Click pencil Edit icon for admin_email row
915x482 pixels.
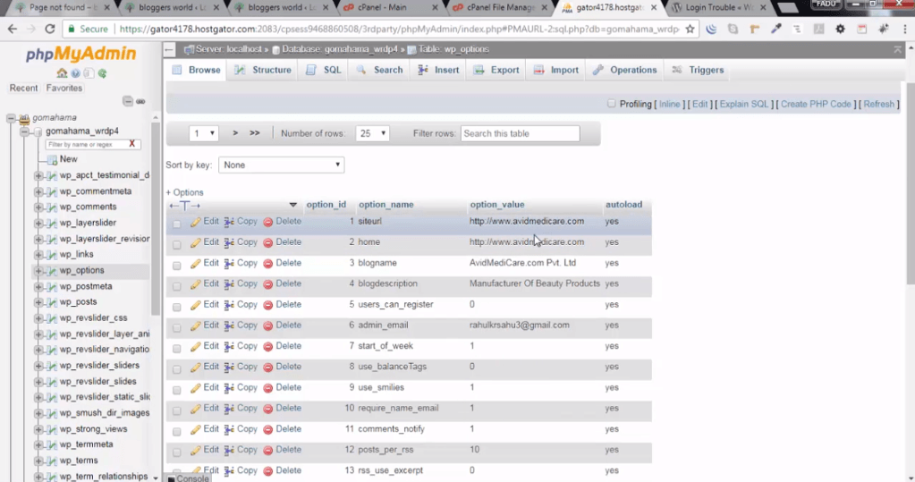196,326
